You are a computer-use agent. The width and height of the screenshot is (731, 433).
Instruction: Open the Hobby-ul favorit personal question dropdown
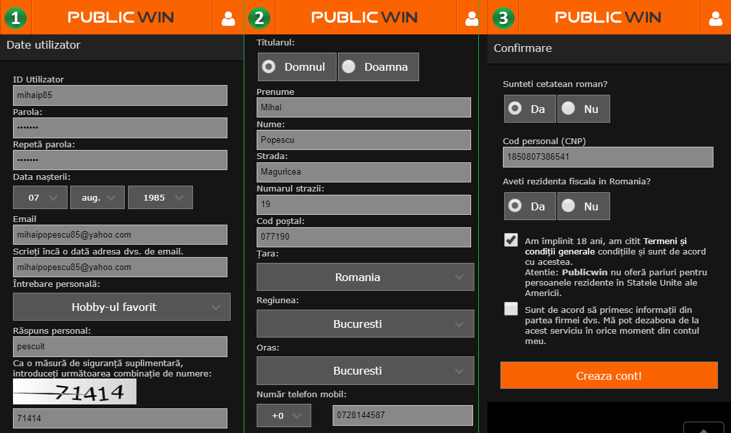point(122,306)
